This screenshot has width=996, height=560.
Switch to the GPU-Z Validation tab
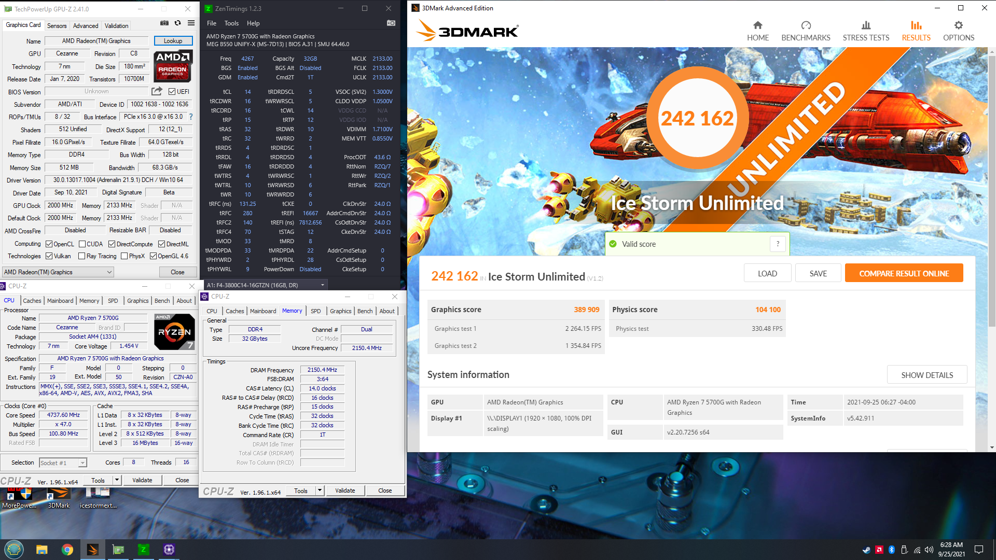click(x=116, y=25)
